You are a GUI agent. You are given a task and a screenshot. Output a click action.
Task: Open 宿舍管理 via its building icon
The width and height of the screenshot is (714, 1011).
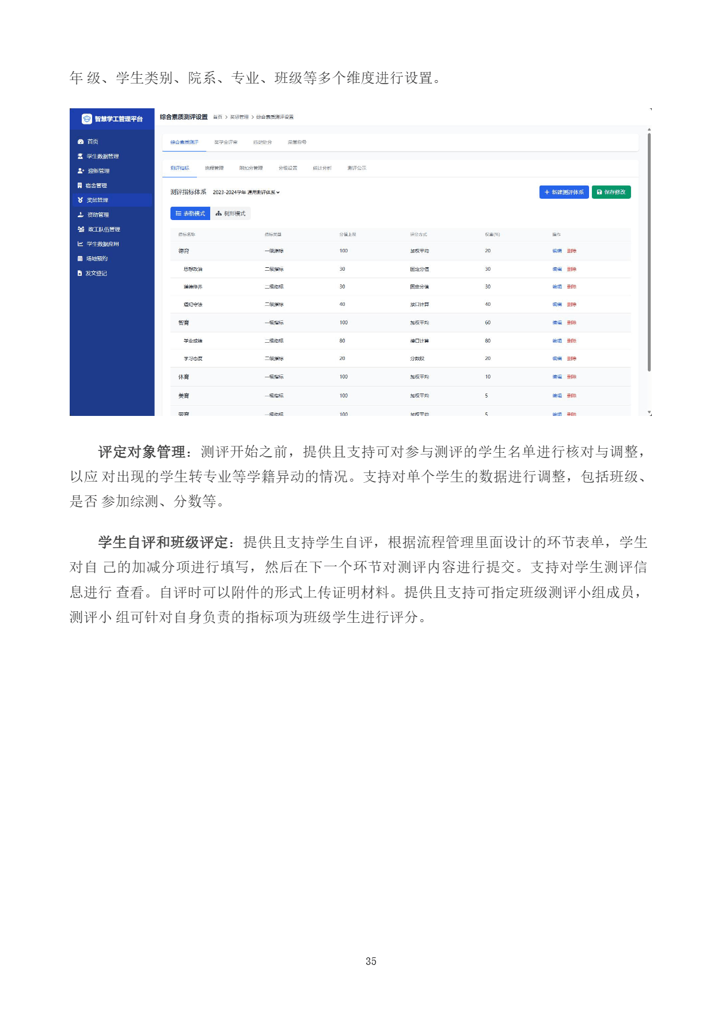pyautogui.click(x=80, y=185)
